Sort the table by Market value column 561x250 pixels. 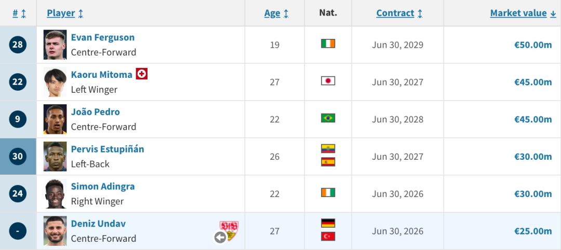[x=522, y=13]
